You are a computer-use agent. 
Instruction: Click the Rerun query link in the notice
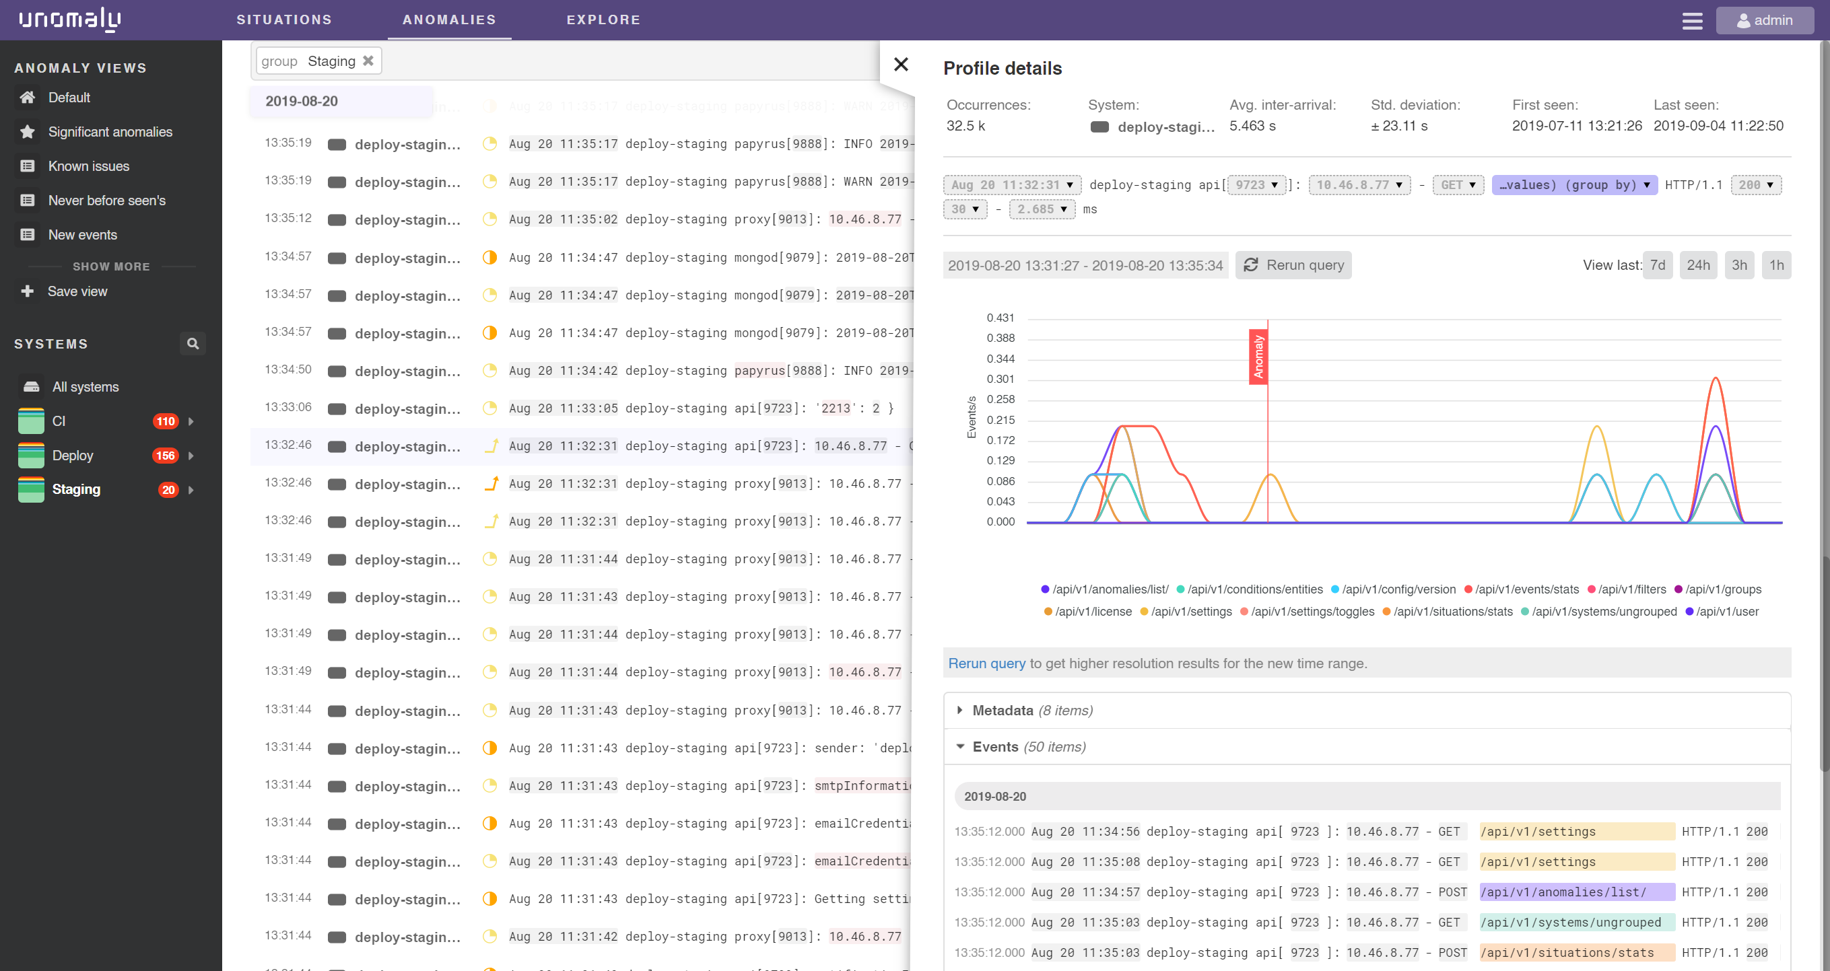coord(986,663)
